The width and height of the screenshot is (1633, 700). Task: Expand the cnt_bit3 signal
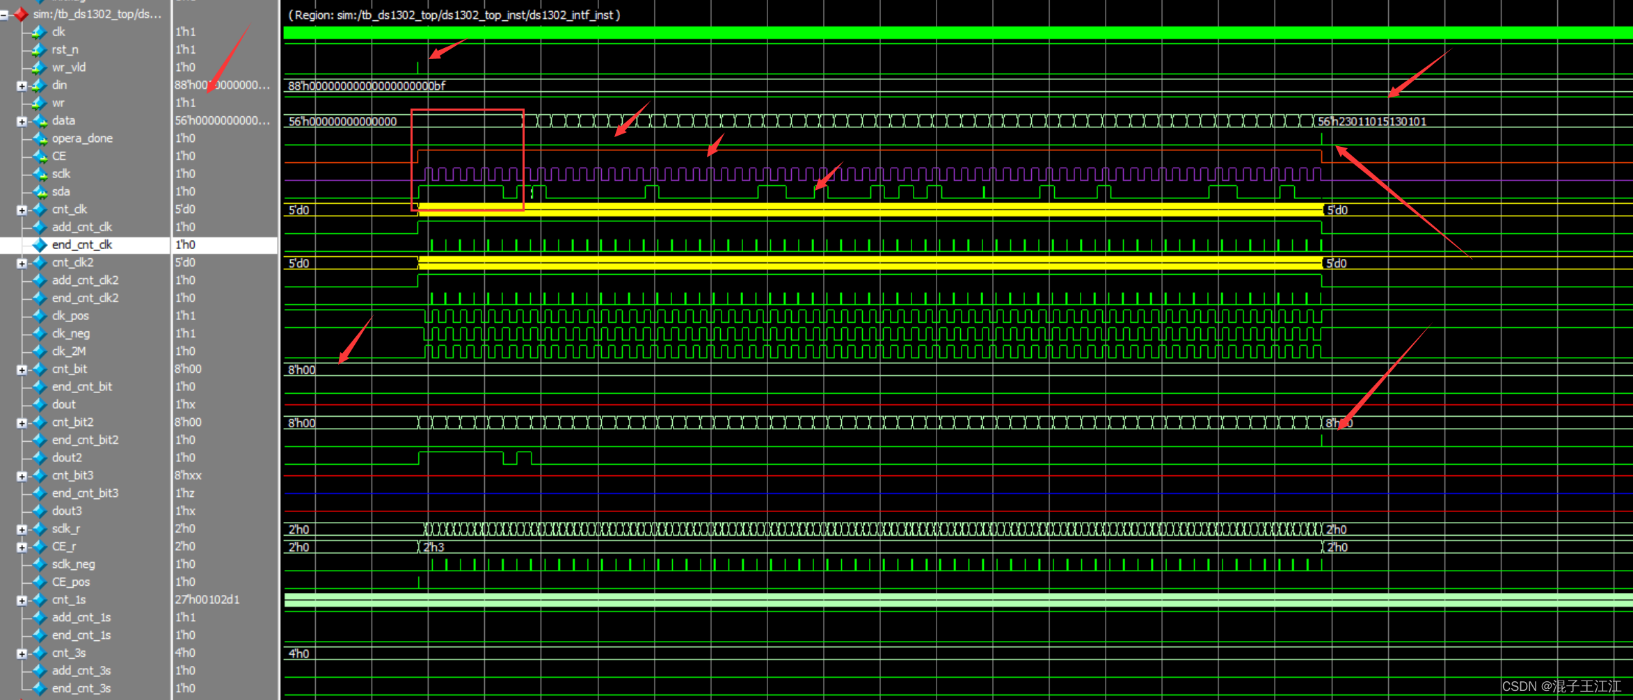(x=22, y=475)
